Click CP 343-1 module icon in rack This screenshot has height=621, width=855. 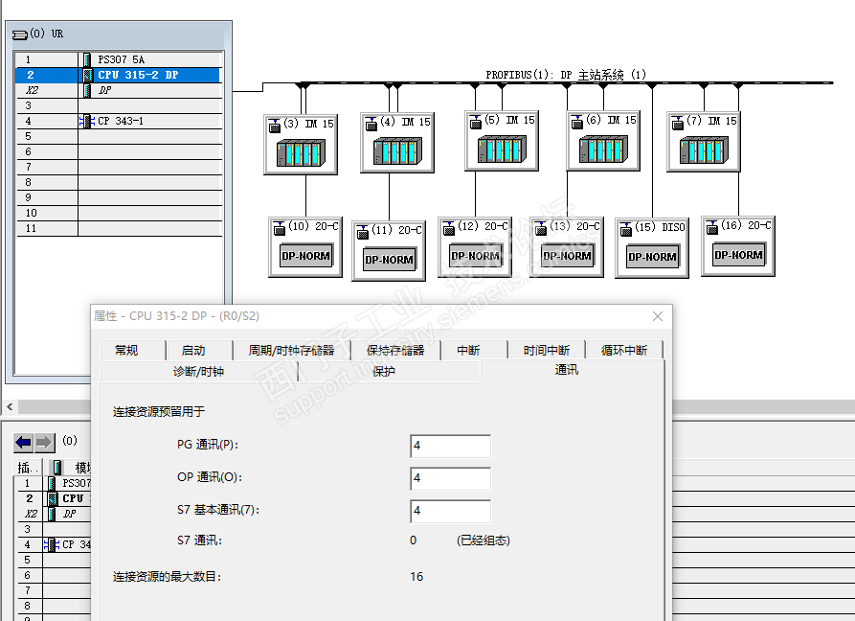87,121
